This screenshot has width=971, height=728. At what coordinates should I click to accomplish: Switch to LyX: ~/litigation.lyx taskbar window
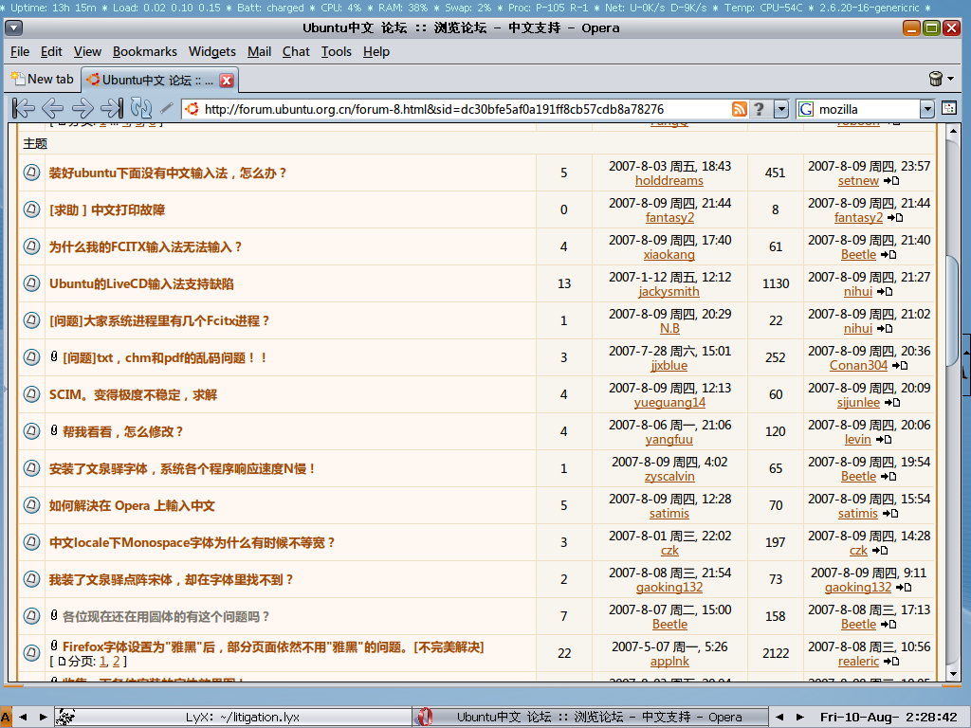tap(233, 717)
